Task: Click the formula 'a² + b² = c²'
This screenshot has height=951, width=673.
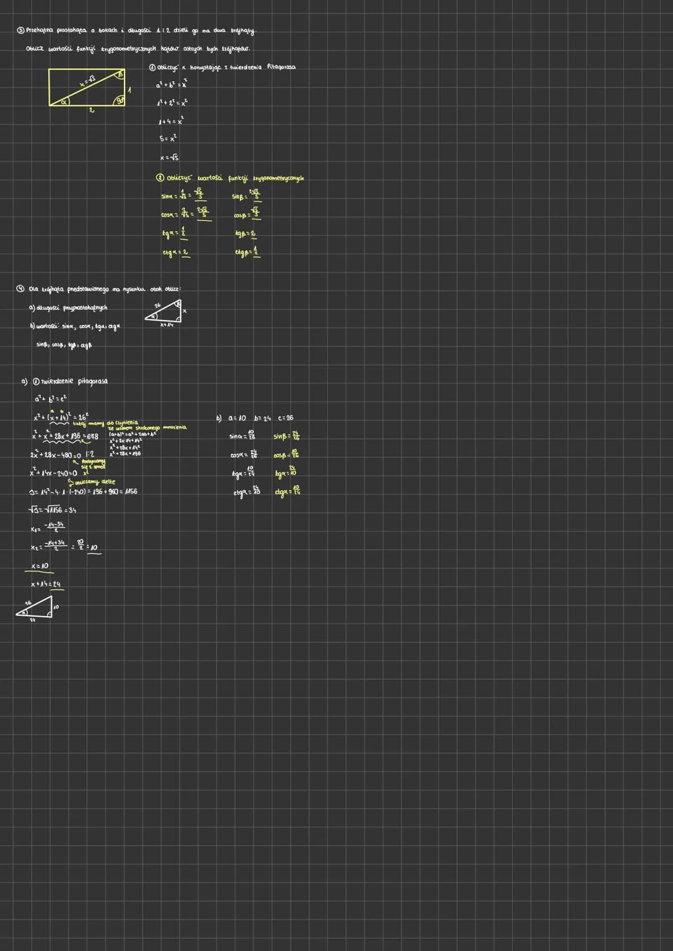Action: click(51, 398)
